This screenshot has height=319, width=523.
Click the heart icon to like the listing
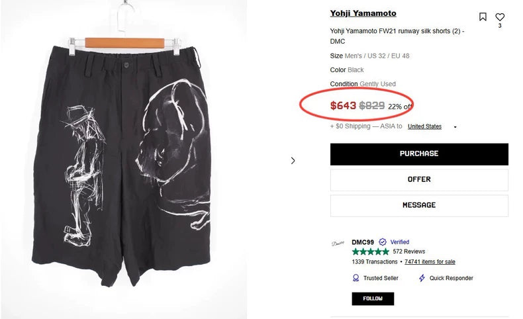tap(500, 17)
